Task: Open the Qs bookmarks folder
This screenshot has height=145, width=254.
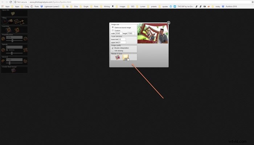Action: (x=65, y=7)
